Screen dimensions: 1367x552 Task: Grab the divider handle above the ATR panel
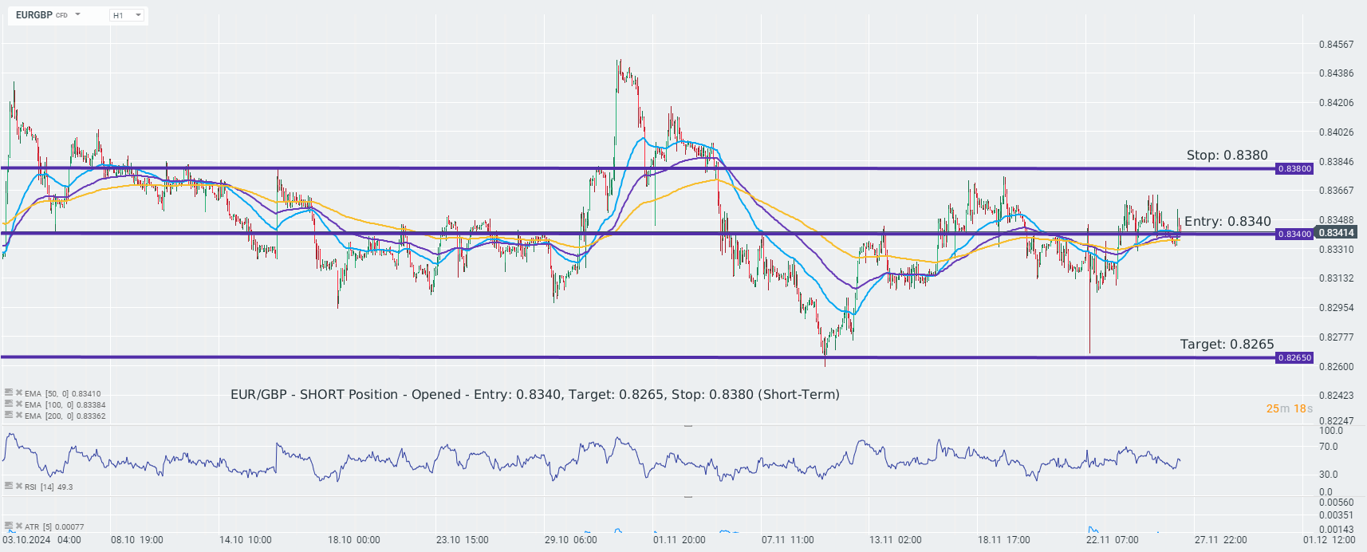(688, 497)
